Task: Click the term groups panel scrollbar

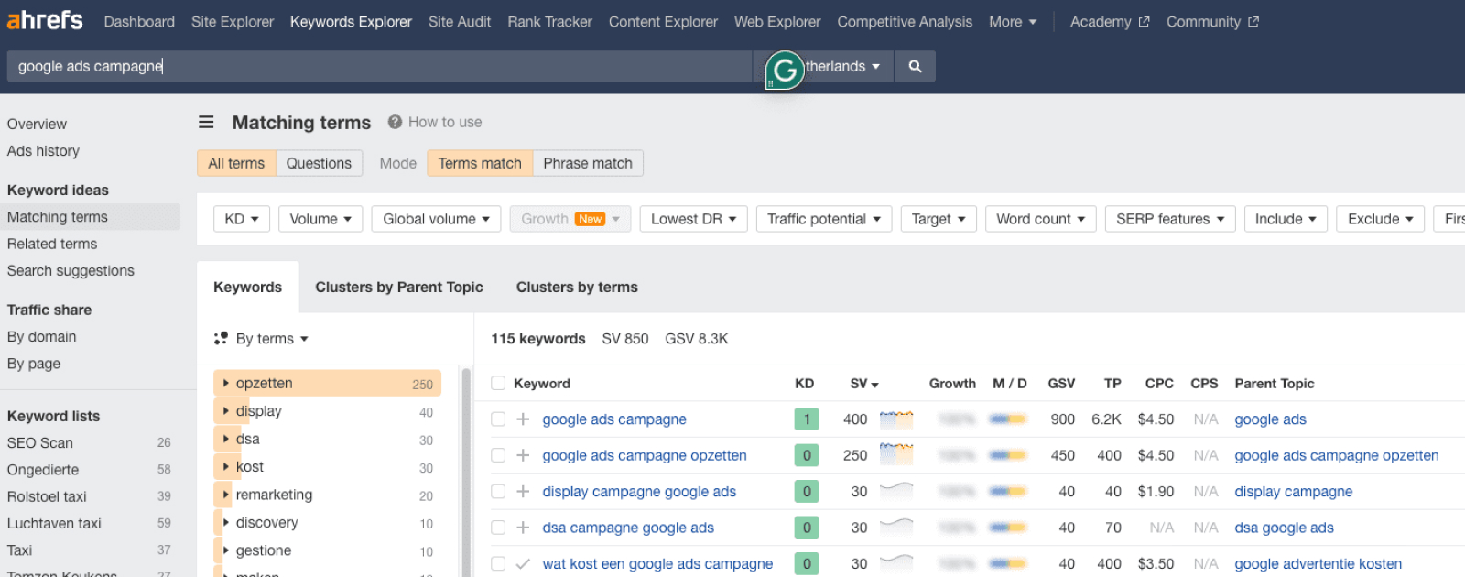Action: pyautogui.click(x=466, y=472)
